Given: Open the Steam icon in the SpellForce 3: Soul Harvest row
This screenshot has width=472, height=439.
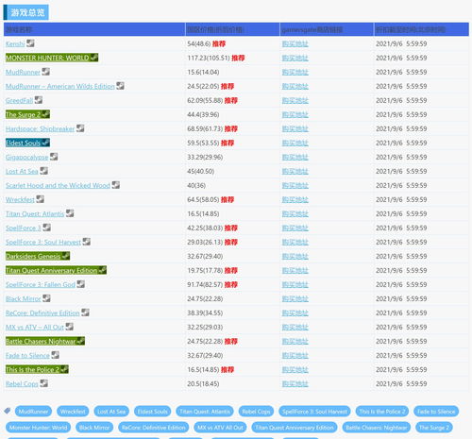Looking at the screenshot, I should click(87, 242).
